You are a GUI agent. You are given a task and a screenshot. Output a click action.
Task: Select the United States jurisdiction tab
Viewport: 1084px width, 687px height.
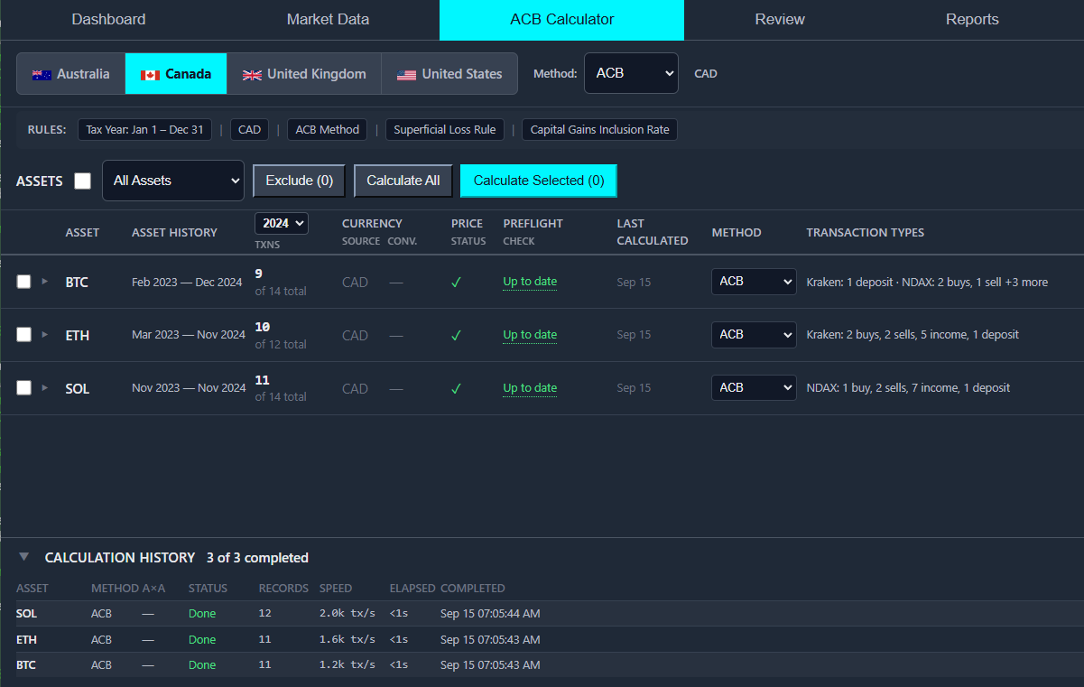pos(449,74)
